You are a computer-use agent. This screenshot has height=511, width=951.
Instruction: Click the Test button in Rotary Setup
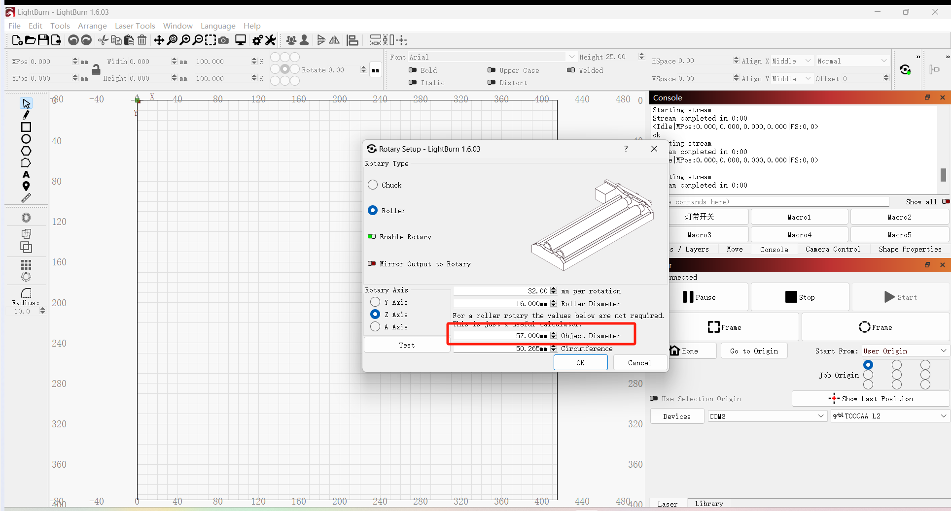(x=407, y=345)
